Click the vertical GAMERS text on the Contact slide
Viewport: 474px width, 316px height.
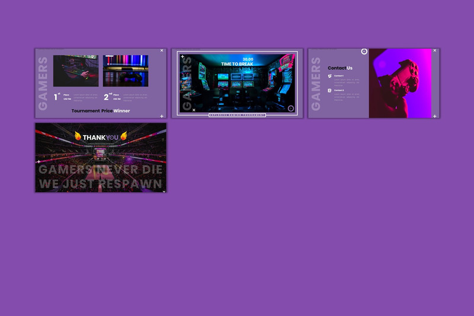(x=316, y=84)
